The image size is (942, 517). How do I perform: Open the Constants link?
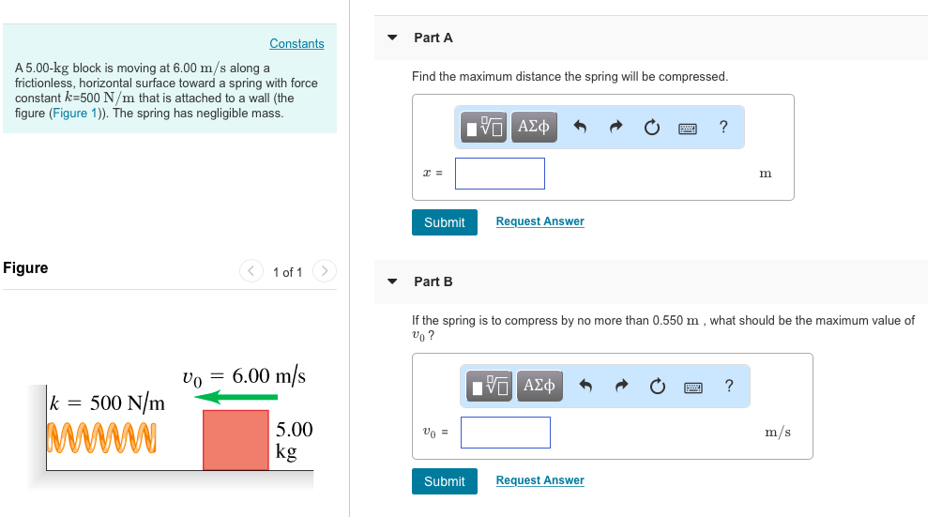(296, 44)
